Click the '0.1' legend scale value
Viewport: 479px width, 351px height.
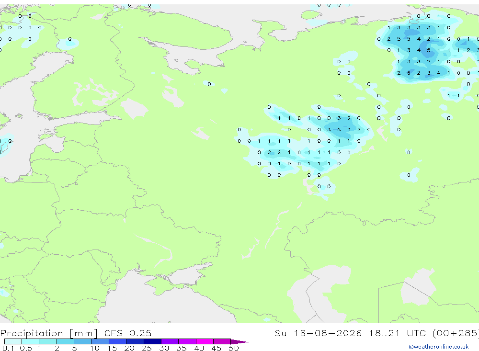tap(8, 348)
